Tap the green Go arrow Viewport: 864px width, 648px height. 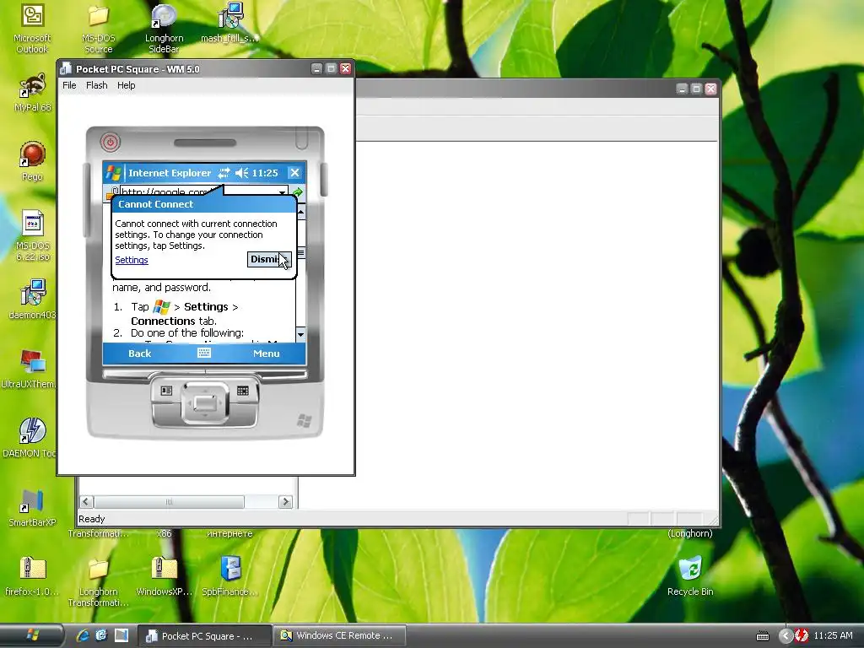click(298, 192)
